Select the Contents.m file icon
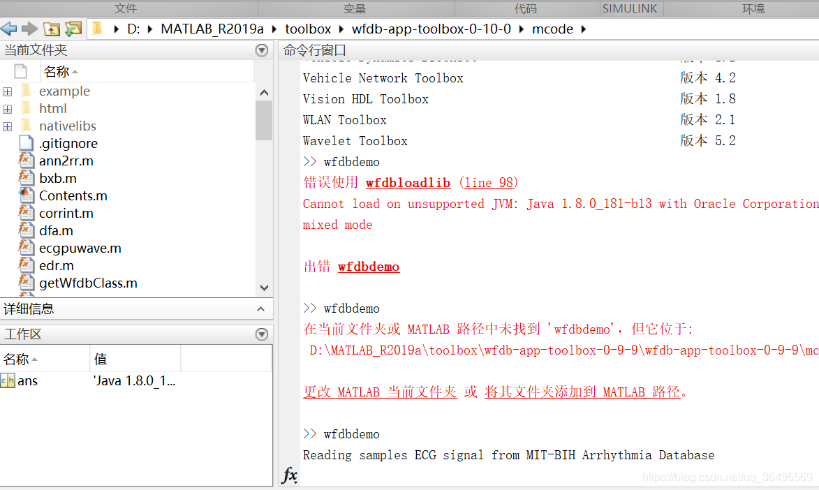Screen dimensions: 819x490 coord(26,195)
